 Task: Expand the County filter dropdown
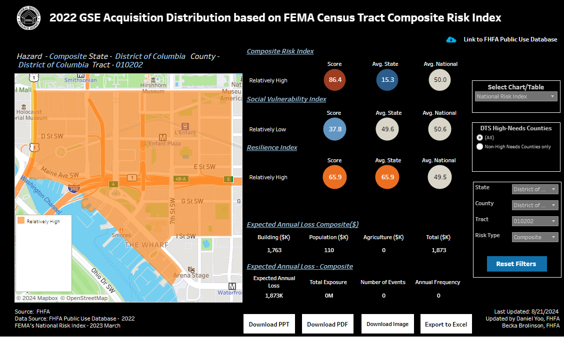[535, 205]
